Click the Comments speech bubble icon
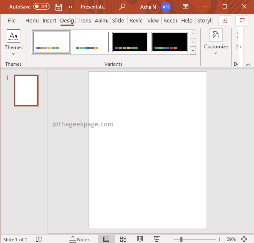The image size is (254, 243). [242, 20]
